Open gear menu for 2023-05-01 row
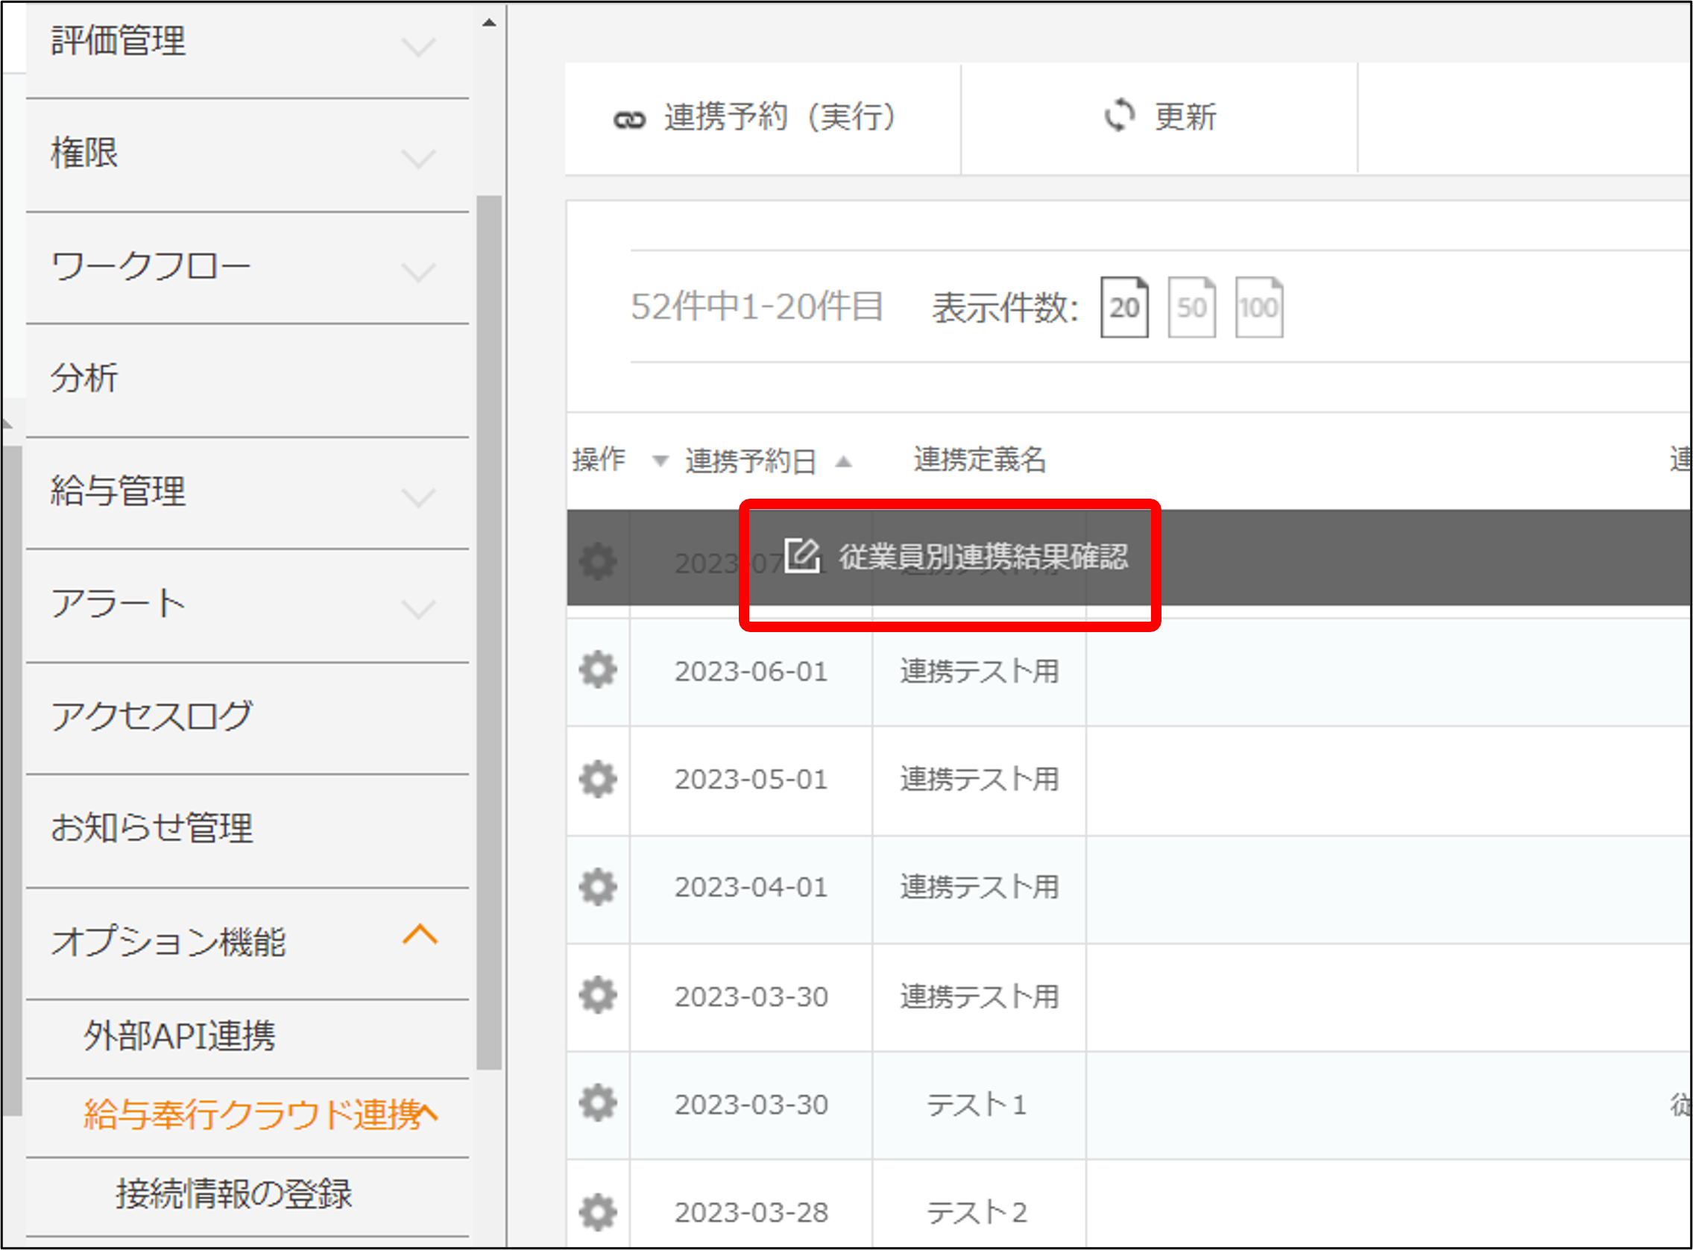Screen dimensions: 1693x1250 598,779
